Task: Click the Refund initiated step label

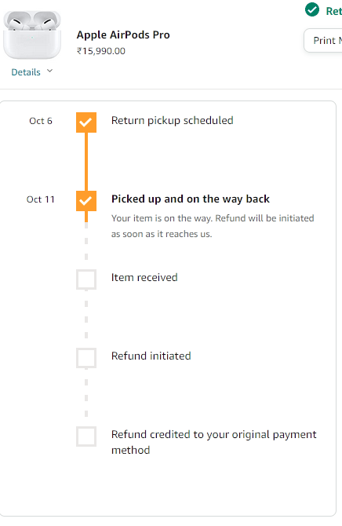Action: tap(151, 356)
